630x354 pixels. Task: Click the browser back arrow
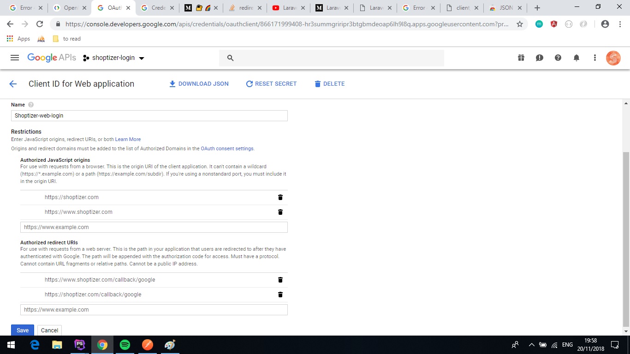tap(10, 24)
